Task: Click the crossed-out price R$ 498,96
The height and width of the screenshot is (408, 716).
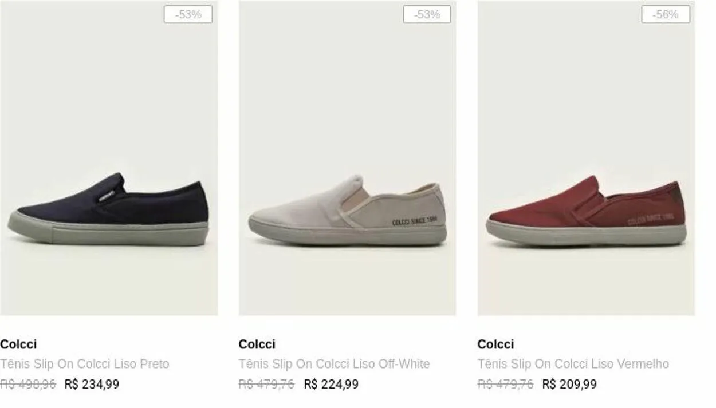Action: click(28, 385)
